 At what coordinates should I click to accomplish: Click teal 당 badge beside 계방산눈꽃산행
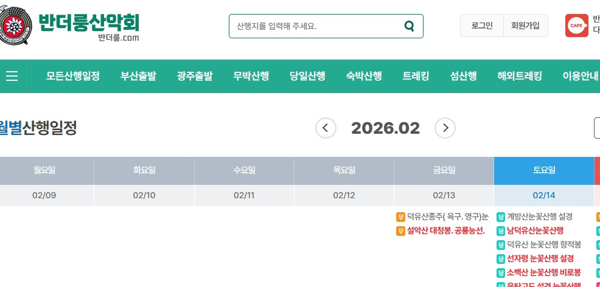[x=501, y=216]
